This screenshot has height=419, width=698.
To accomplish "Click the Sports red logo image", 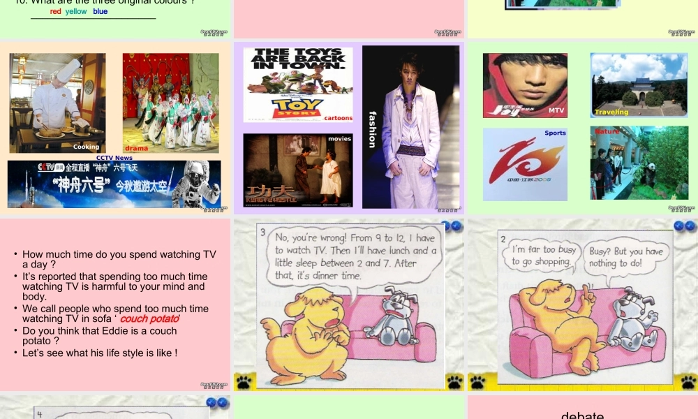I will coord(525,164).
